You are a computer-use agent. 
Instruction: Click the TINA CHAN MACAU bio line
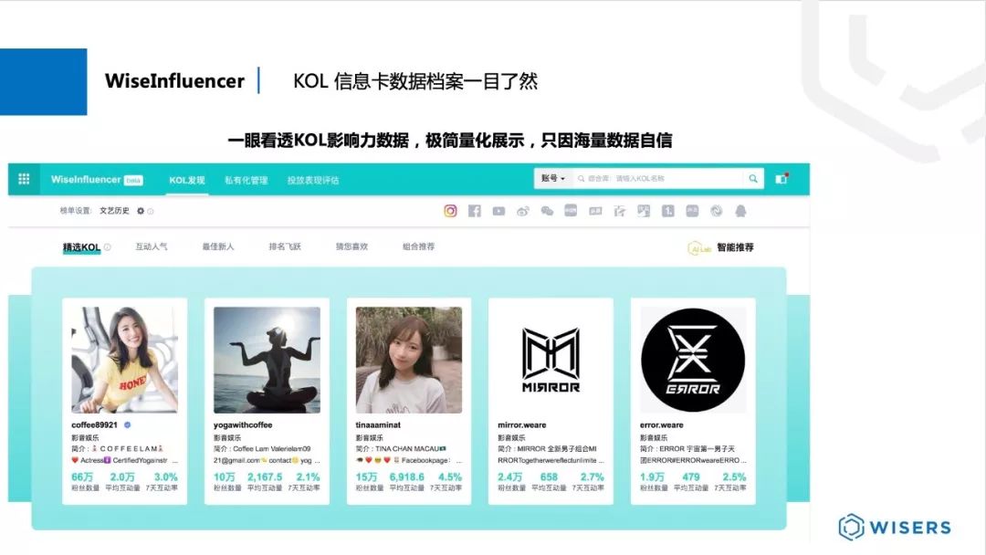pyautogui.click(x=401, y=449)
